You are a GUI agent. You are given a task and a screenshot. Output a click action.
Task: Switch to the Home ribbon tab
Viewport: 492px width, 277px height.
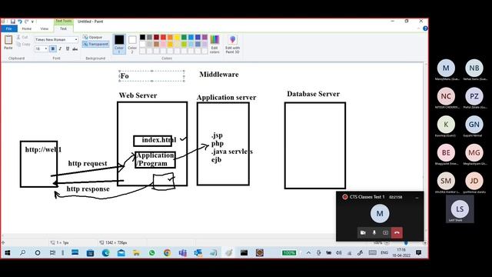[x=27, y=28]
